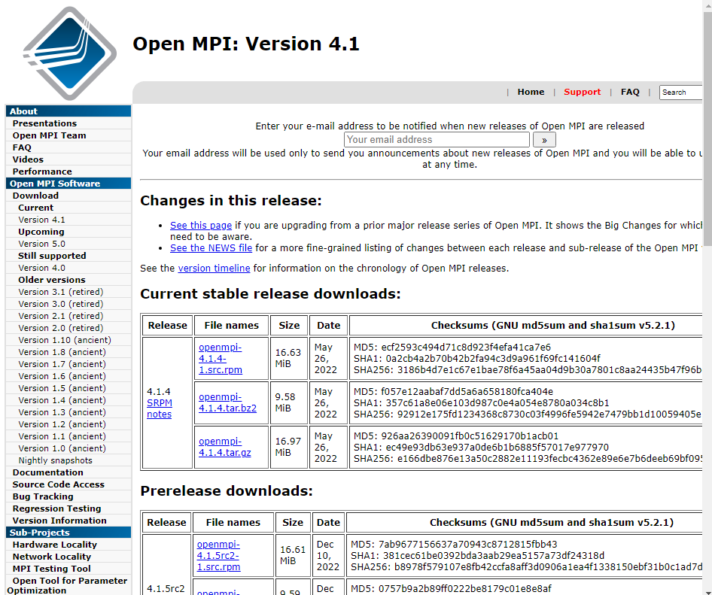Open the Videos sidebar link
Screen dimensions: 712x595
click(28, 159)
